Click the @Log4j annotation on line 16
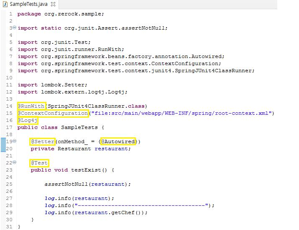The height and width of the screenshot is (230, 299). 28,120
